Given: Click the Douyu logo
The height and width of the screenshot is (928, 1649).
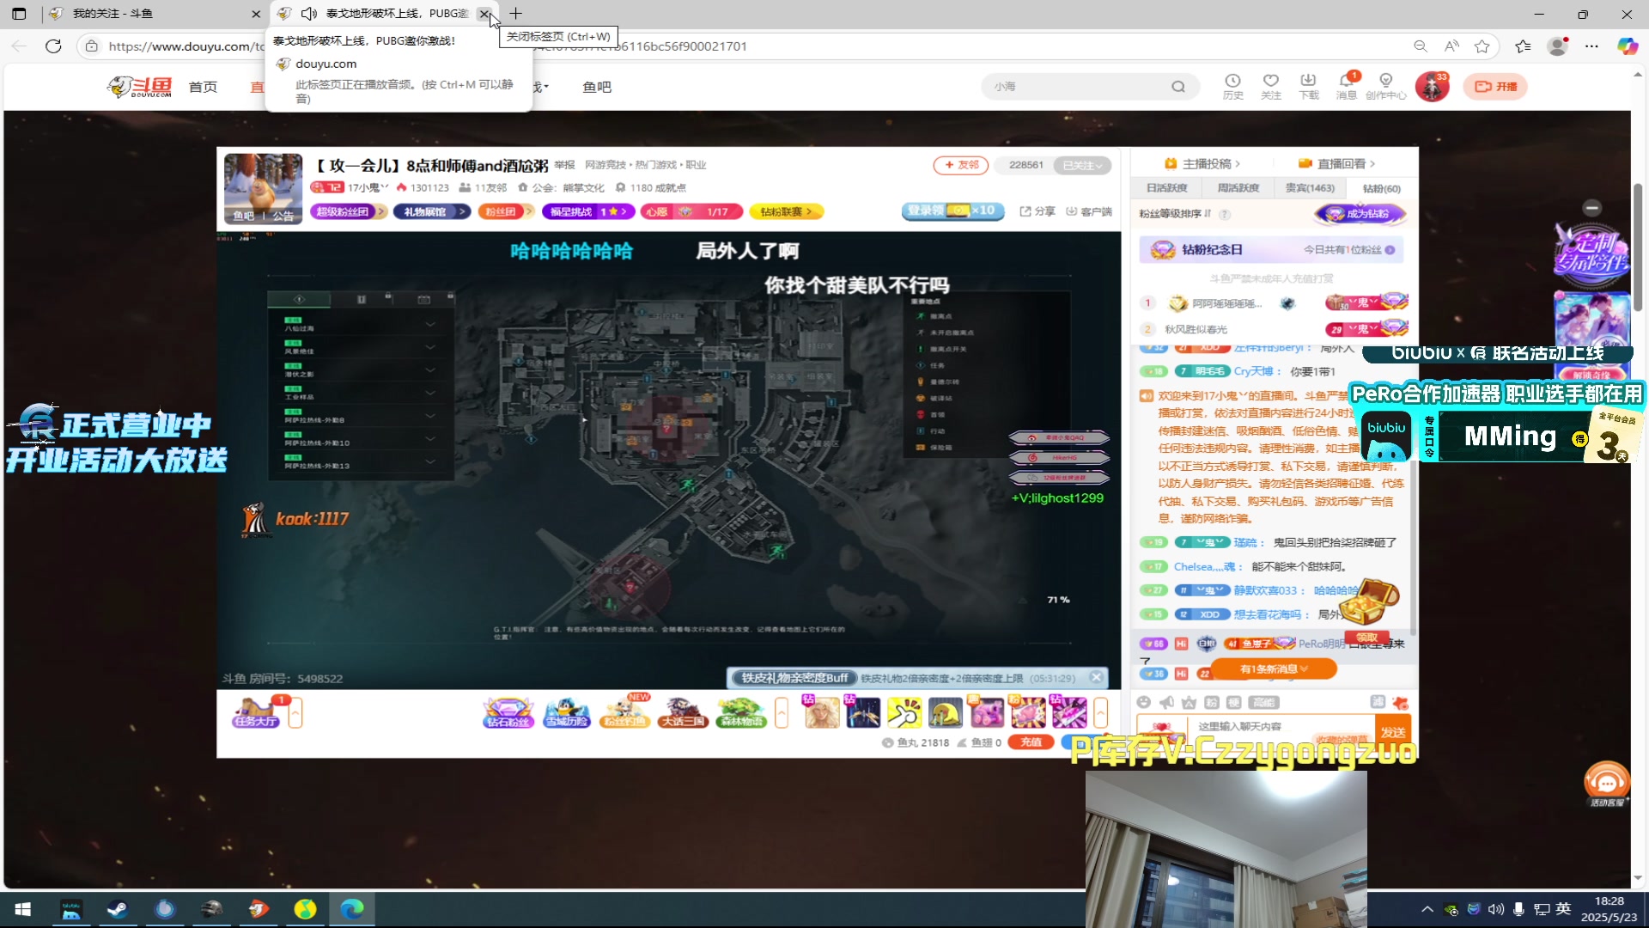Looking at the screenshot, I should 140,87.
